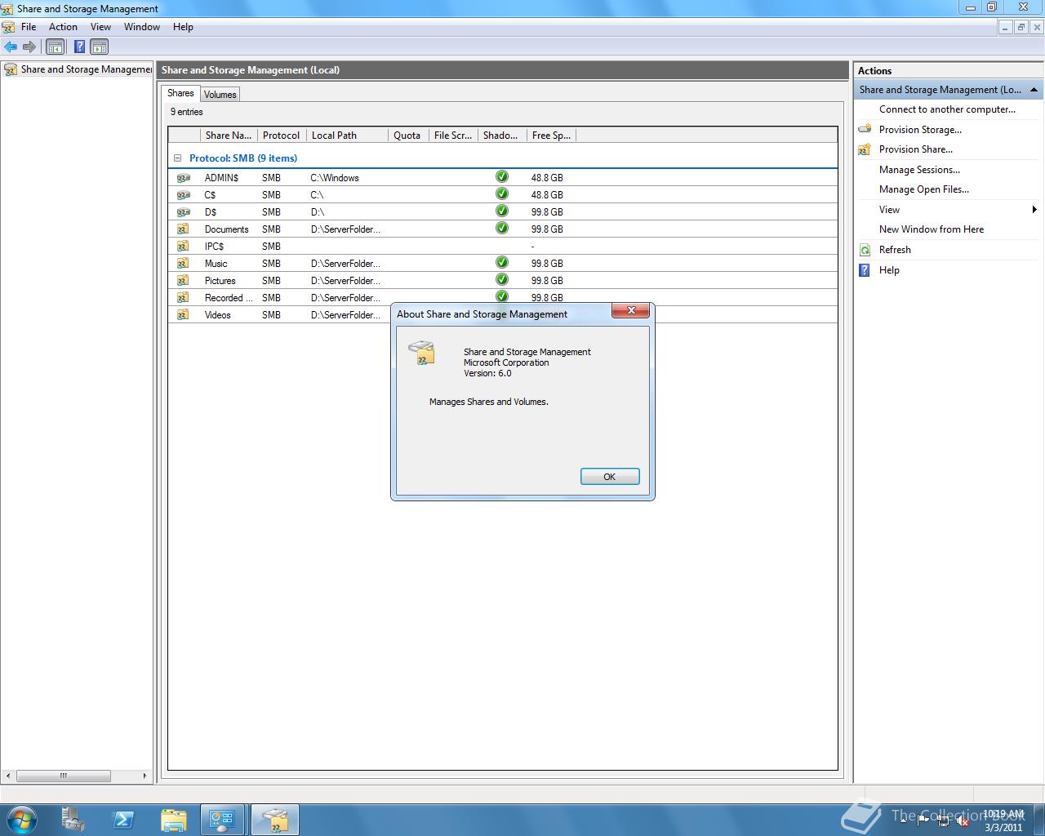Click shadow copy checkmark for Music row
The image size is (1045, 836).
pyautogui.click(x=502, y=262)
